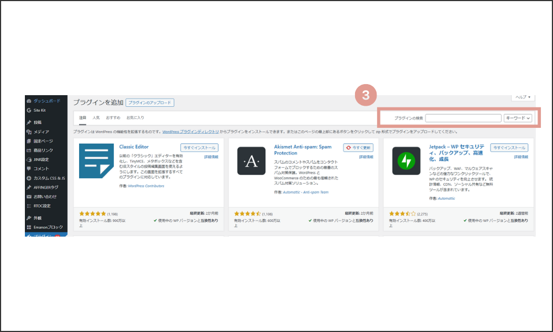Click the Emanonブロック grid icon
This screenshot has height=332, width=553.
[29, 227]
